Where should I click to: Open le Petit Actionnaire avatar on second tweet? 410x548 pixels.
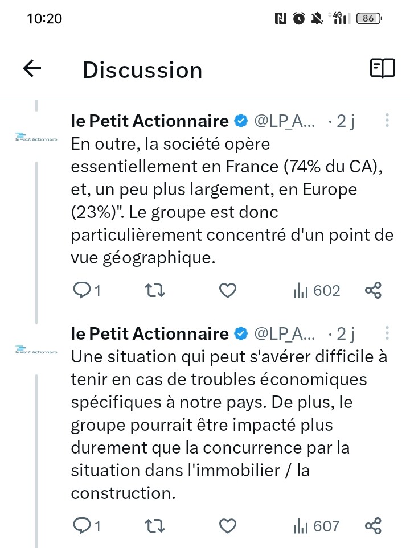pyautogui.click(x=36, y=351)
